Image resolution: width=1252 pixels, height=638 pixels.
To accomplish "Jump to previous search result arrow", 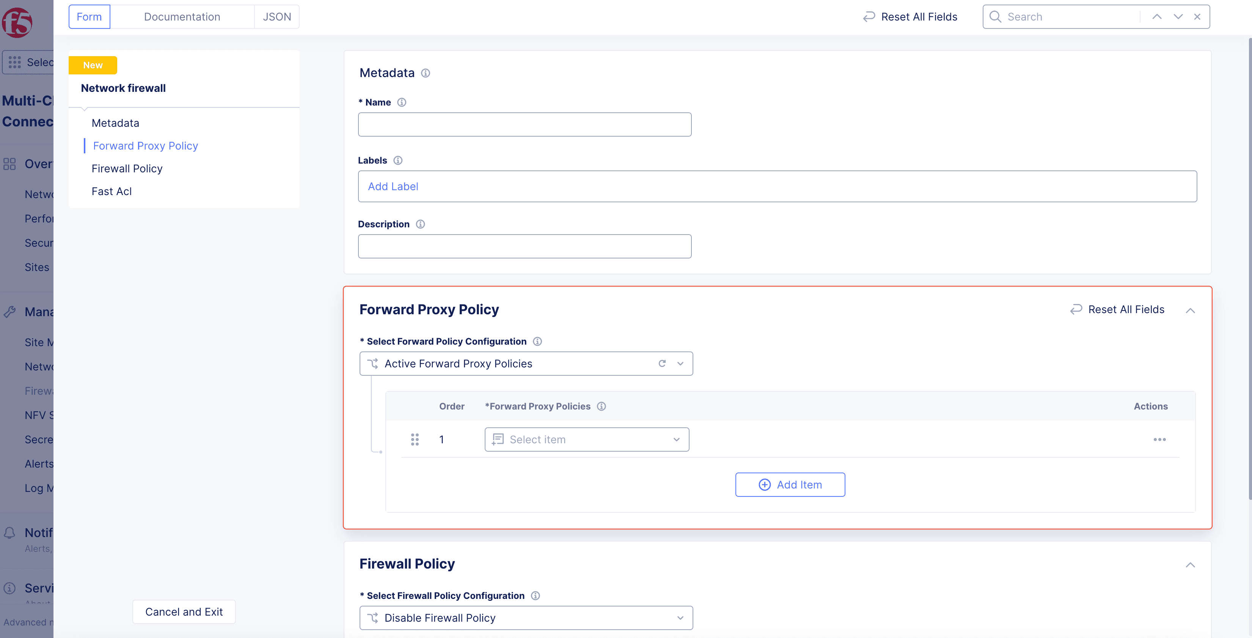I will [1157, 17].
